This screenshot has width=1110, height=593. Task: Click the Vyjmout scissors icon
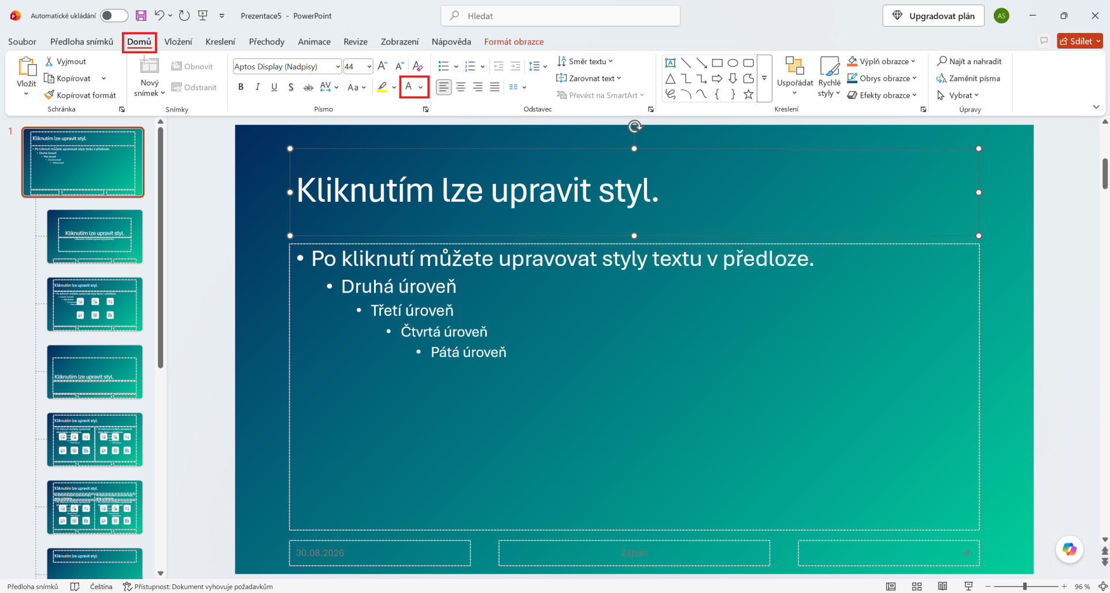point(49,61)
